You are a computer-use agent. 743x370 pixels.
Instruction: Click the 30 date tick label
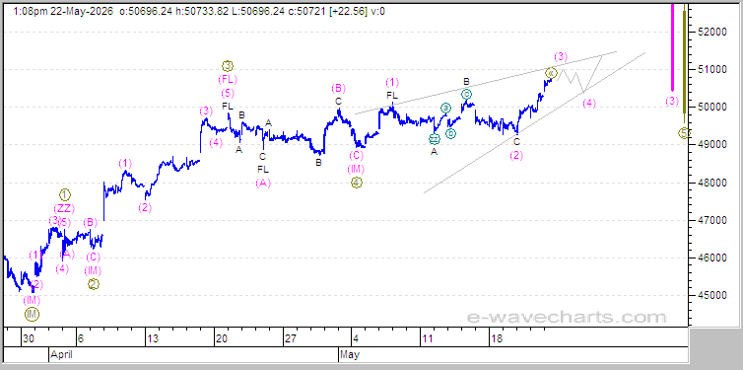[x=29, y=339]
